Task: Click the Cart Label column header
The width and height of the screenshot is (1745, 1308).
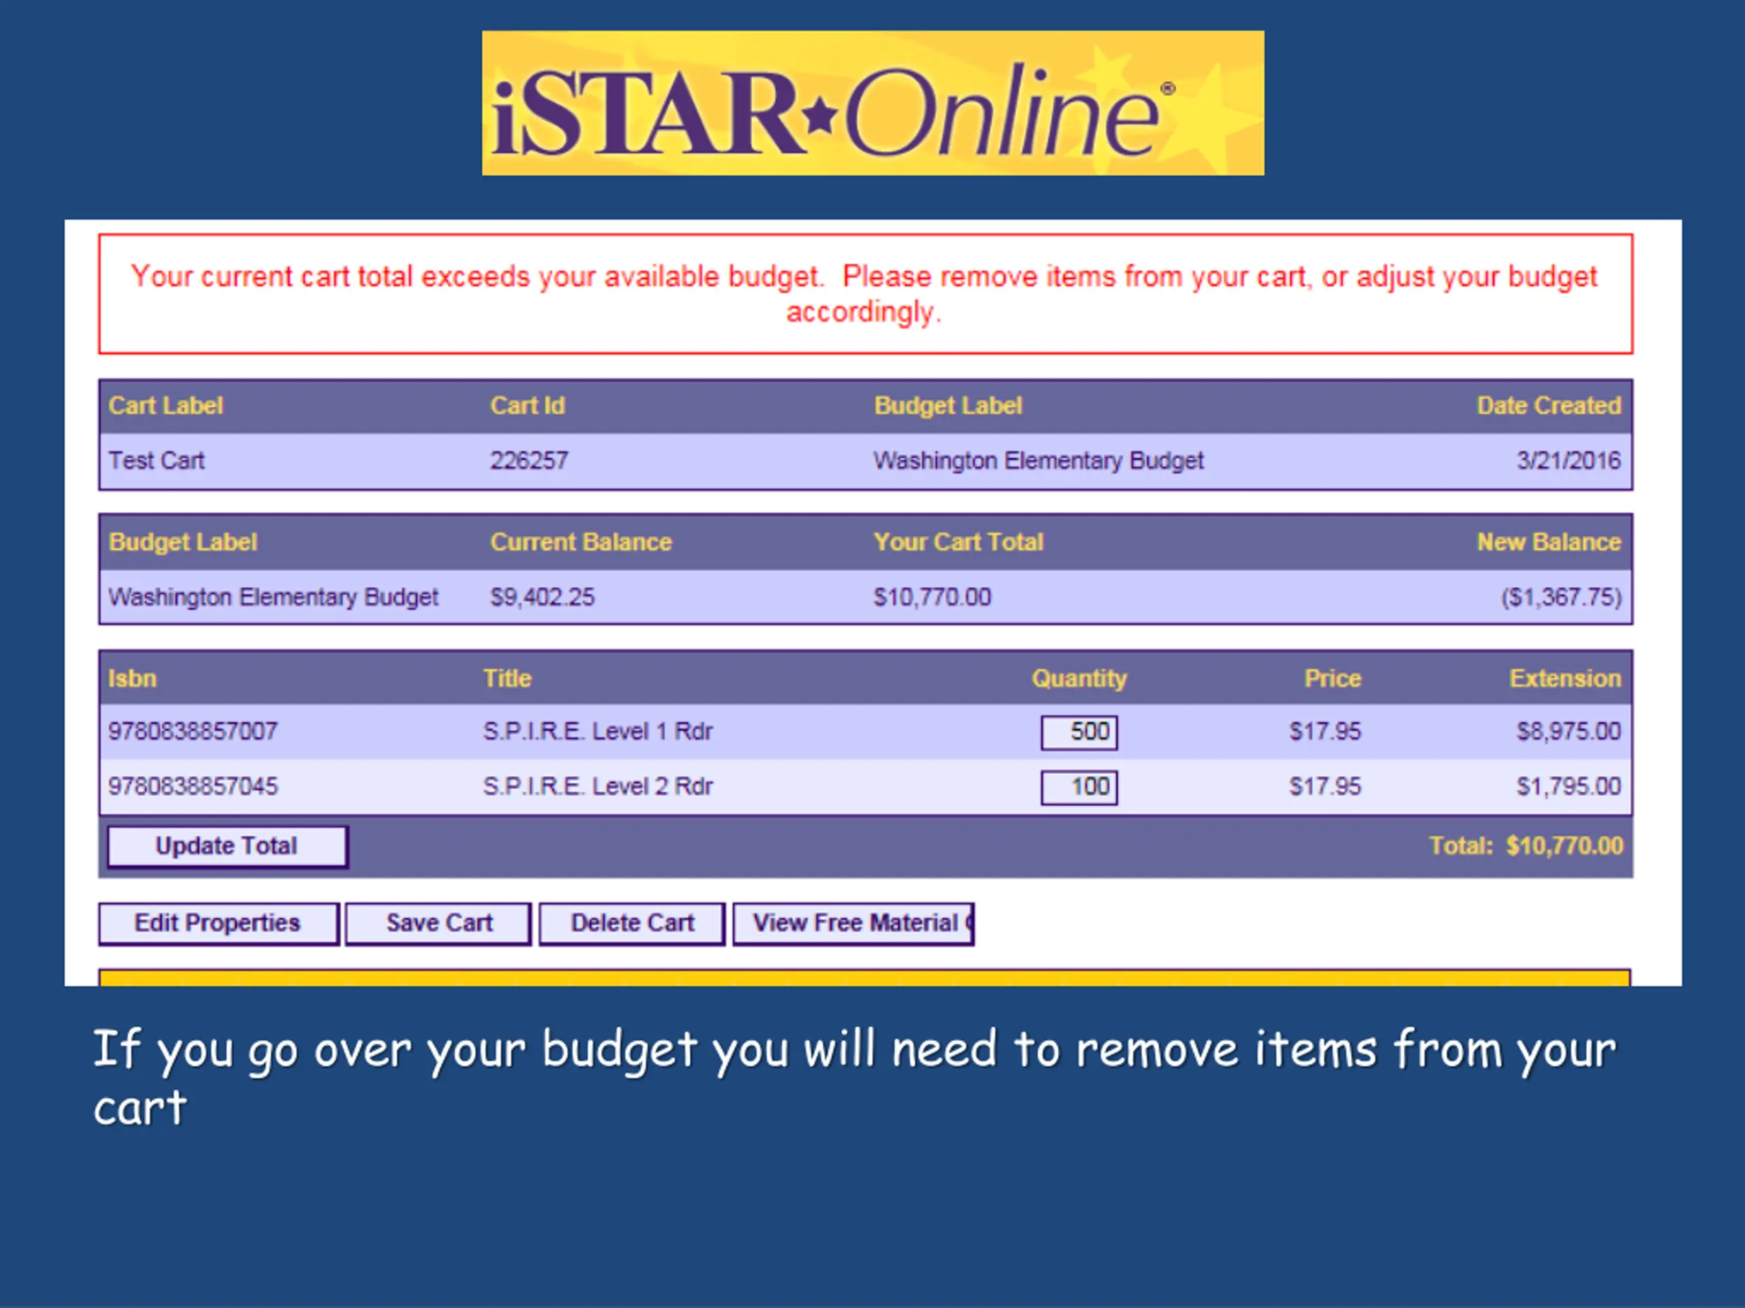Action: point(166,406)
